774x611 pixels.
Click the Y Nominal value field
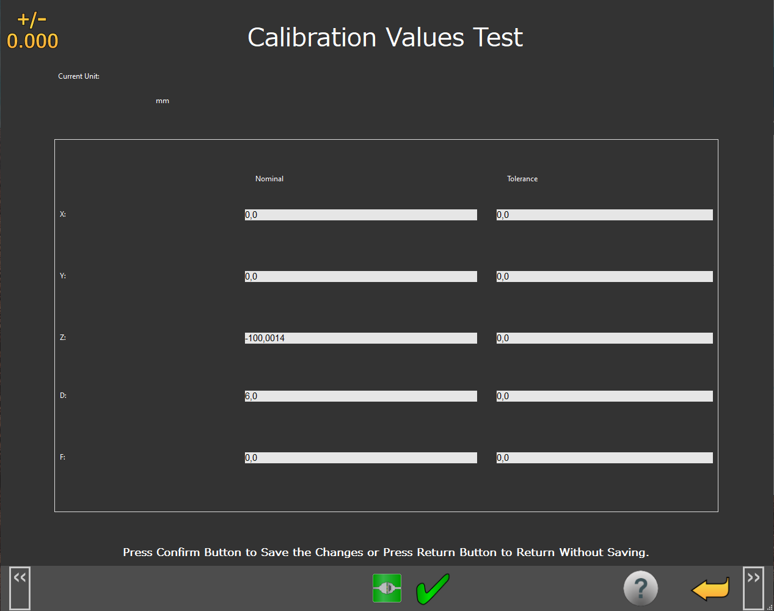[360, 277]
